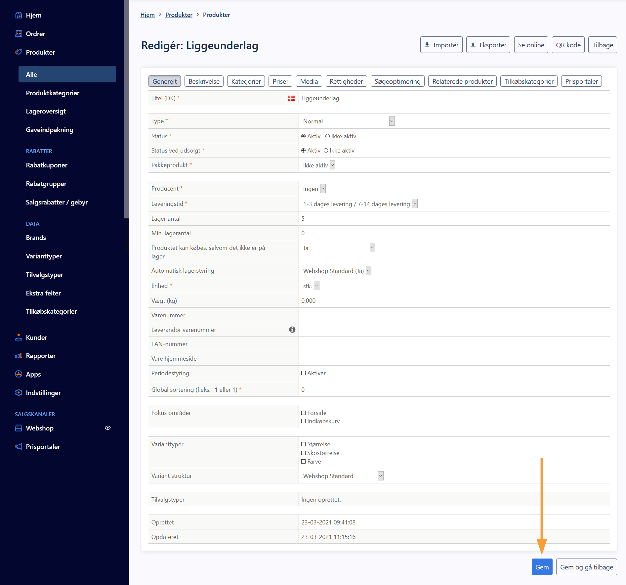Select Ikke aktiv radio for Status
The height and width of the screenshot is (585, 626).
(327, 136)
